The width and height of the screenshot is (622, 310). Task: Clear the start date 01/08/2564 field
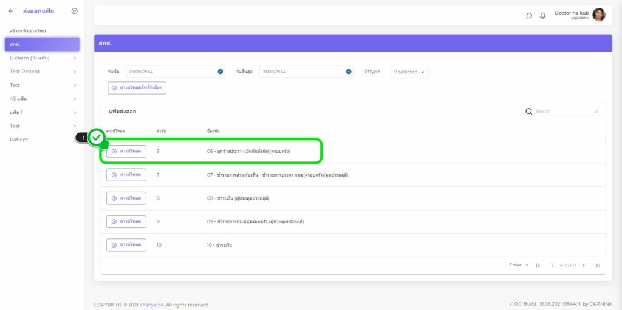tap(220, 72)
